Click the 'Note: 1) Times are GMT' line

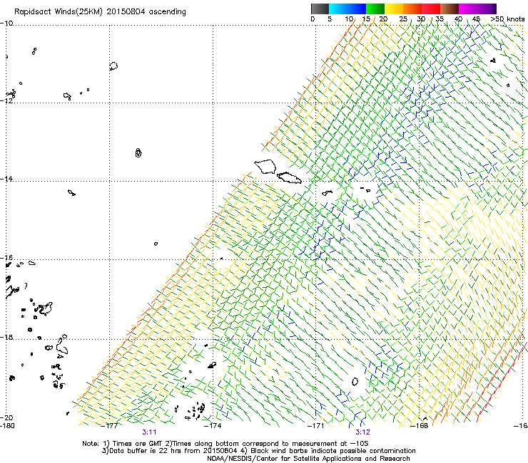pos(225,444)
